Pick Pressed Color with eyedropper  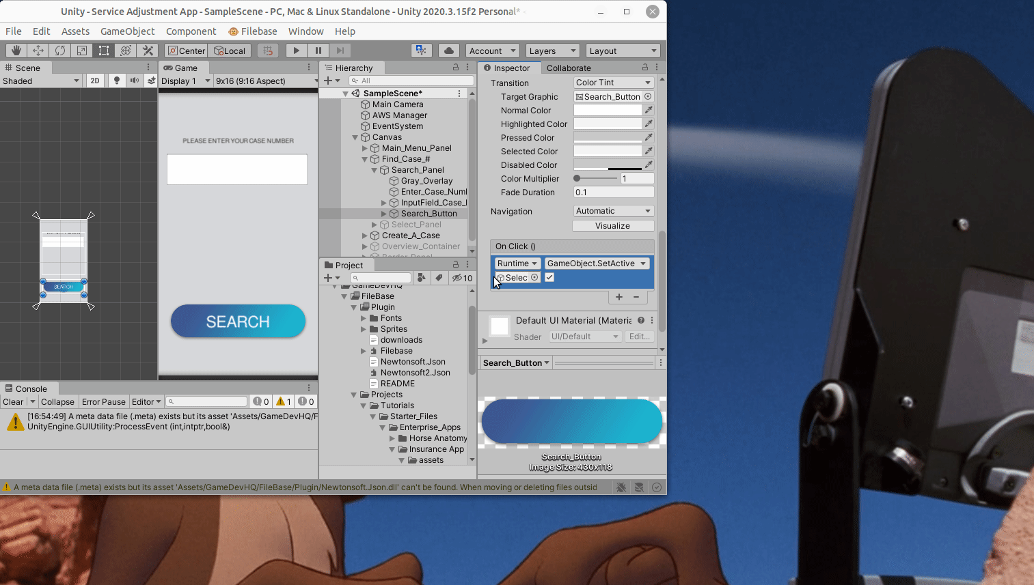[x=649, y=137]
